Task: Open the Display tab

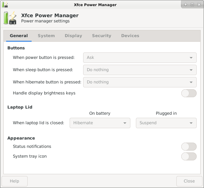Action: 73,36
